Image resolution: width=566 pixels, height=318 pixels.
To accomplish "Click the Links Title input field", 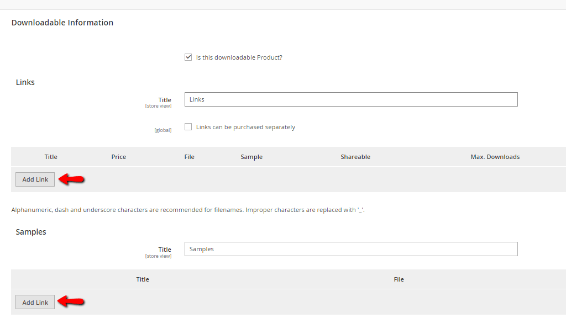I will [x=350, y=99].
